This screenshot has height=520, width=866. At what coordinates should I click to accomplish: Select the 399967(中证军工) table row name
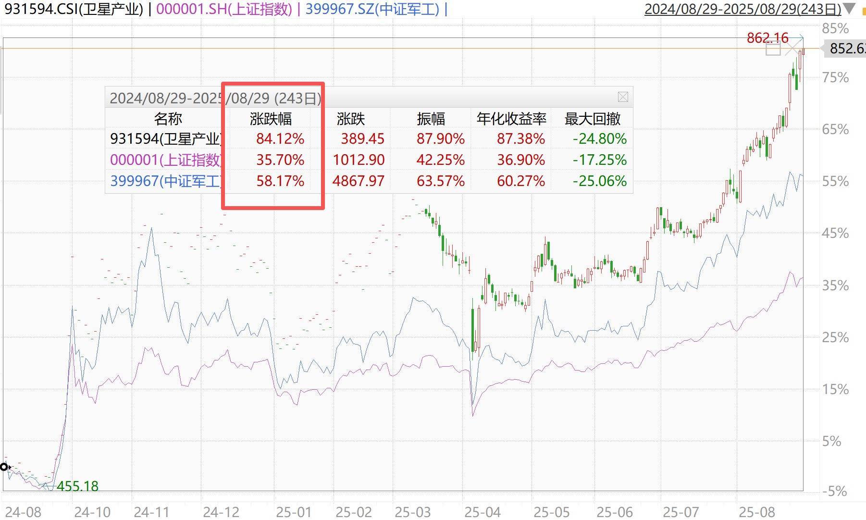[x=166, y=181]
